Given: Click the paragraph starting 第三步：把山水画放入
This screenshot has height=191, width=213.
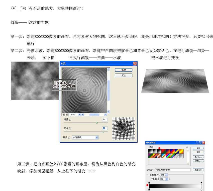Looking at the screenshot, I should click(76, 167).
